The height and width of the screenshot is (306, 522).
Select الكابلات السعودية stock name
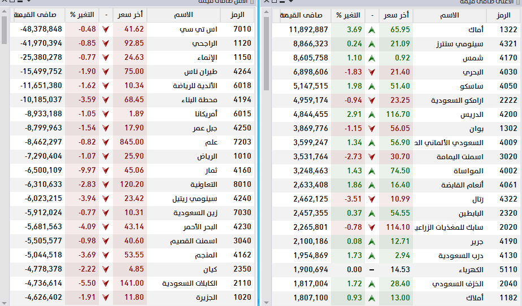[x=190, y=283]
